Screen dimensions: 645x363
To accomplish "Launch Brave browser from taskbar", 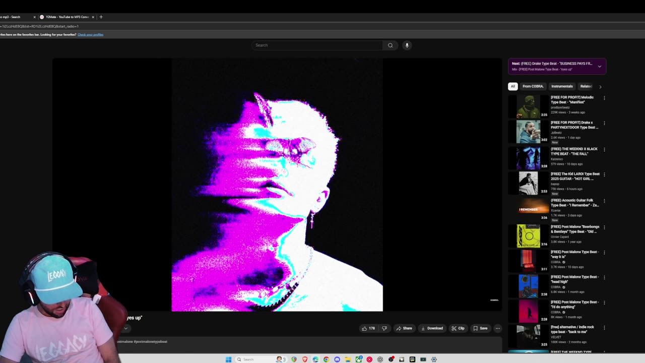I will pyautogui.click(x=304, y=359).
